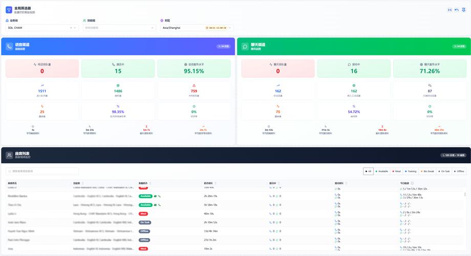The height and width of the screenshot is (256, 471).
Task: Click the 10m 2s duration cell
Action: (208, 249)
